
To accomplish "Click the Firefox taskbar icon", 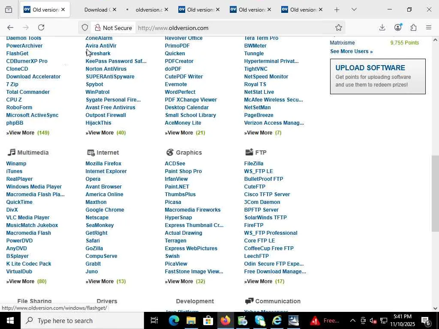I will 226,320.
